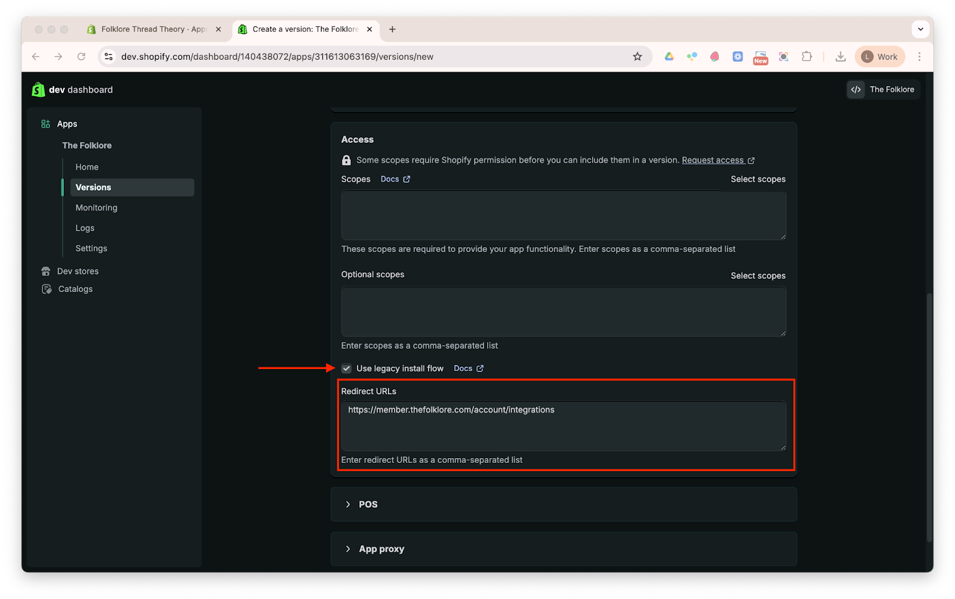Open the browser Extensions puzzle icon
The image size is (955, 599).
click(x=806, y=57)
